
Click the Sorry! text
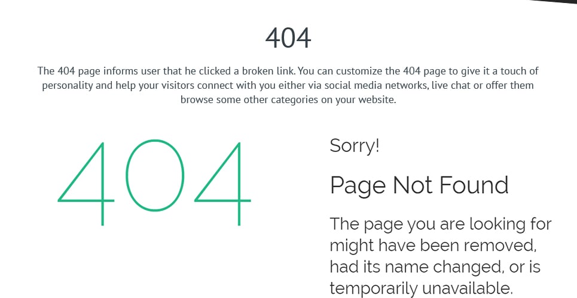click(x=355, y=145)
